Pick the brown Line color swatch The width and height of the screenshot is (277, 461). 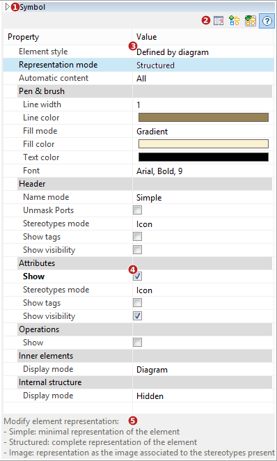coord(203,118)
